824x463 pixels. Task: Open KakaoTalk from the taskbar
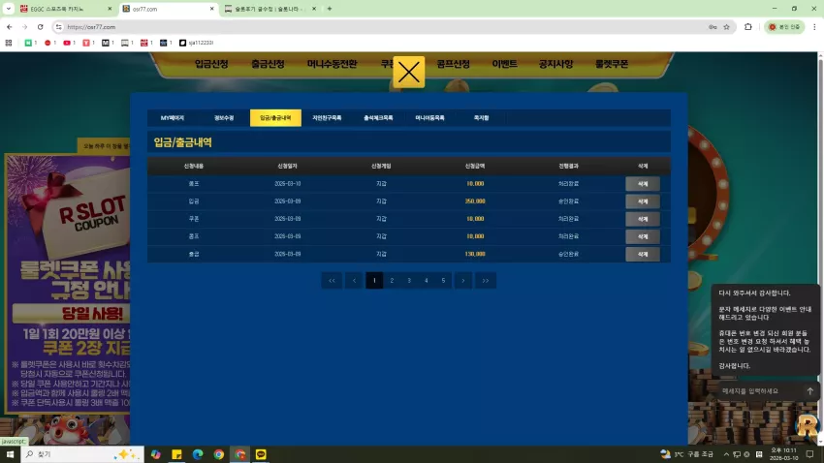click(261, 454)
